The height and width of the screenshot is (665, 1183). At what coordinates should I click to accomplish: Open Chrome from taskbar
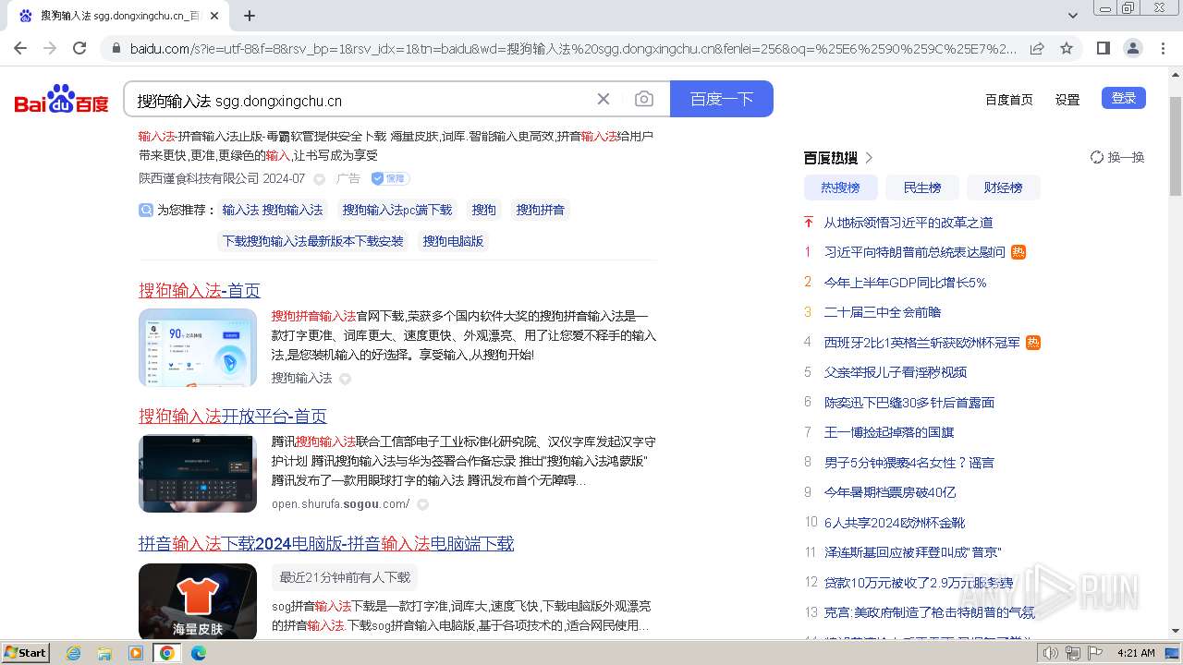(x=167, y=653)
